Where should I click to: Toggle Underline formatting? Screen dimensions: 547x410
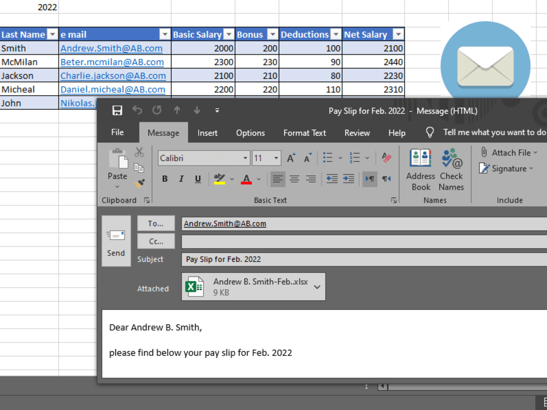(198, 179)
